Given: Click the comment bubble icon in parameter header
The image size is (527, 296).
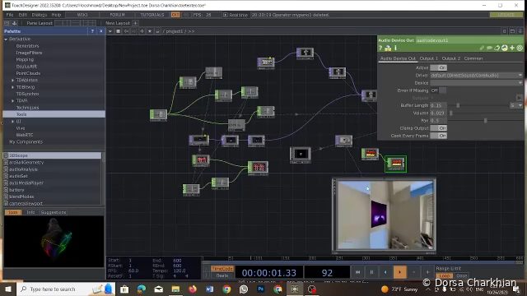Looking at the screenshot, I should (x=490, y=49).
